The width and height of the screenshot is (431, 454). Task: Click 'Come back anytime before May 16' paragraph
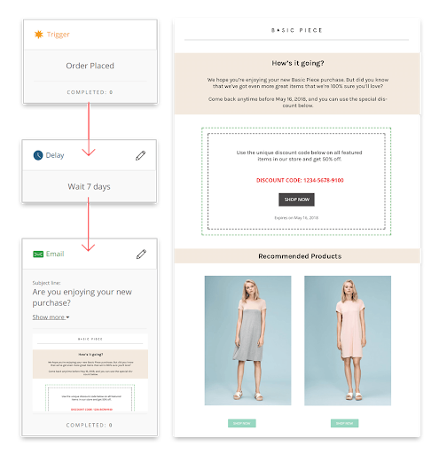[298, 102]
